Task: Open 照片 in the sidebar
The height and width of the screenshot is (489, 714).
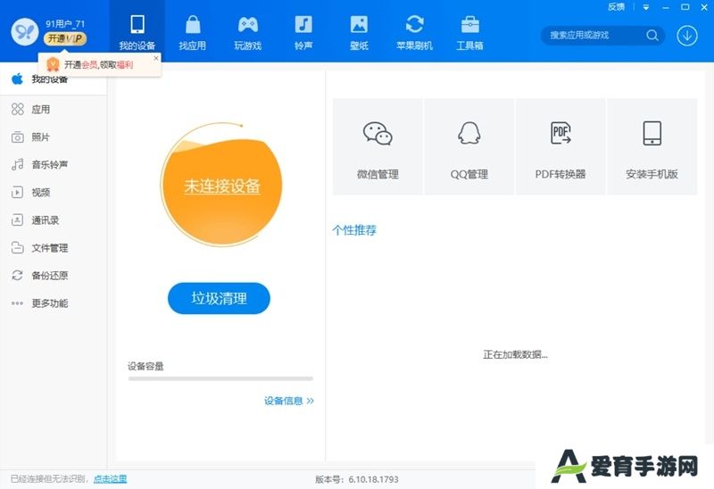Action: click(54, 137)
